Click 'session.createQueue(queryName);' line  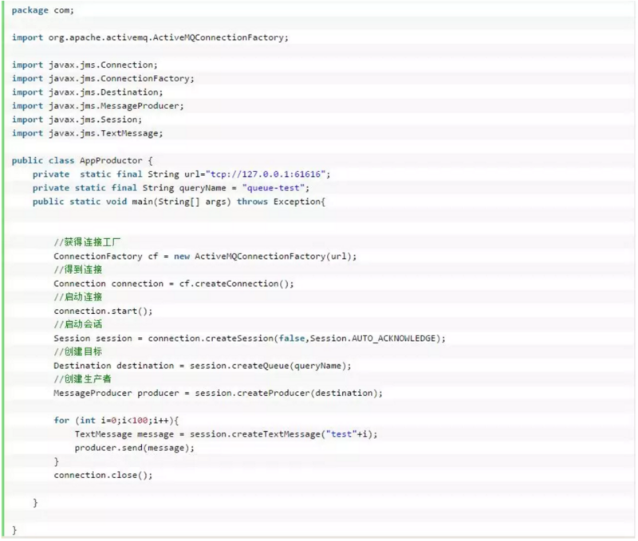point(203,366)
